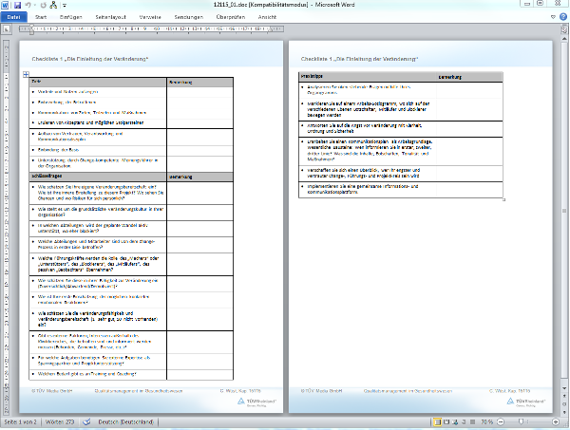Toggle the ruler using the View Ruler button
The width and height of the screenshot is (570, 430).
click(564, 28)
